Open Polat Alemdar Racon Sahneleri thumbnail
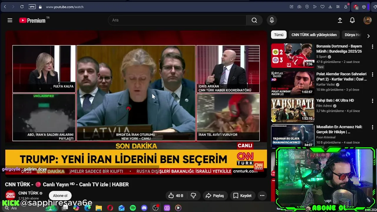The height and width of the screenshot is (212, 377). (x=292, y=83)
